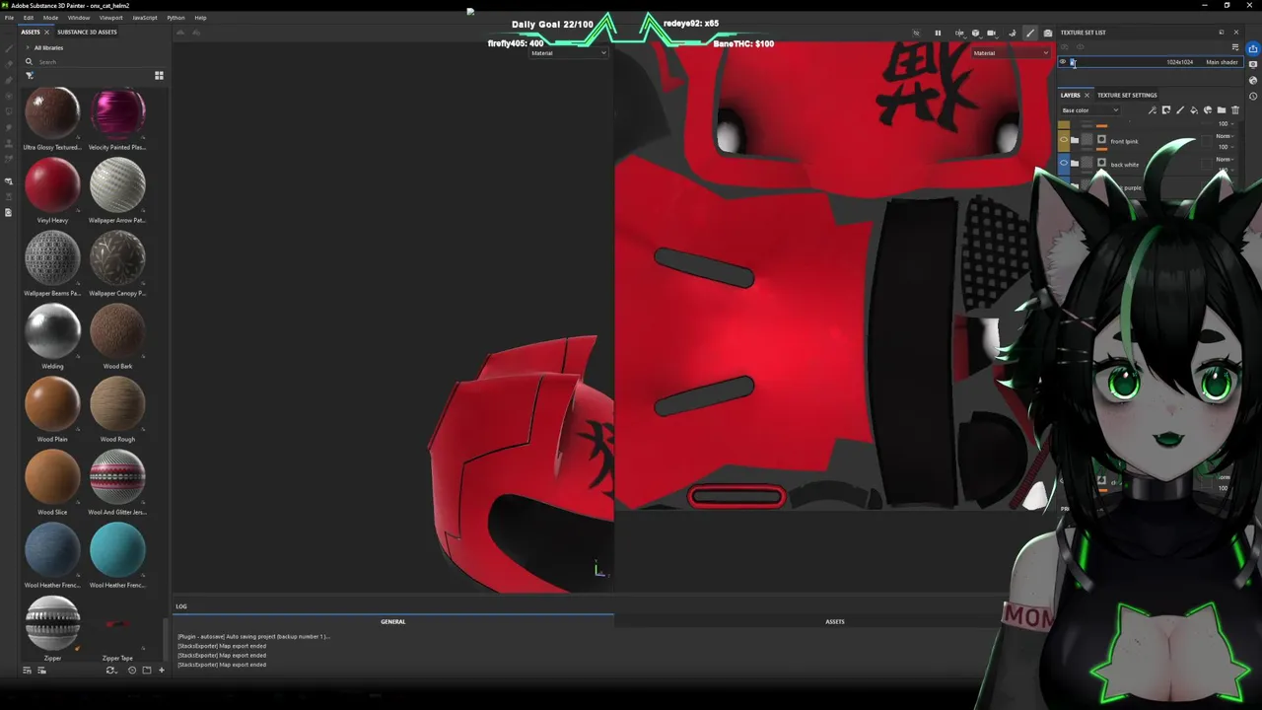Open the File menu
The image size is (1262, 710).
click(x=9, y=18)
